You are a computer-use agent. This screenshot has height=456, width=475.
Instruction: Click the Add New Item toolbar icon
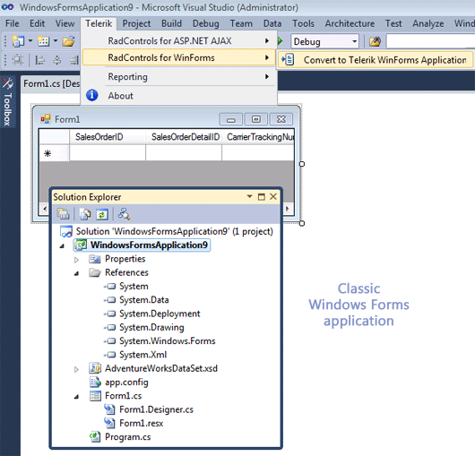(43, 41)
